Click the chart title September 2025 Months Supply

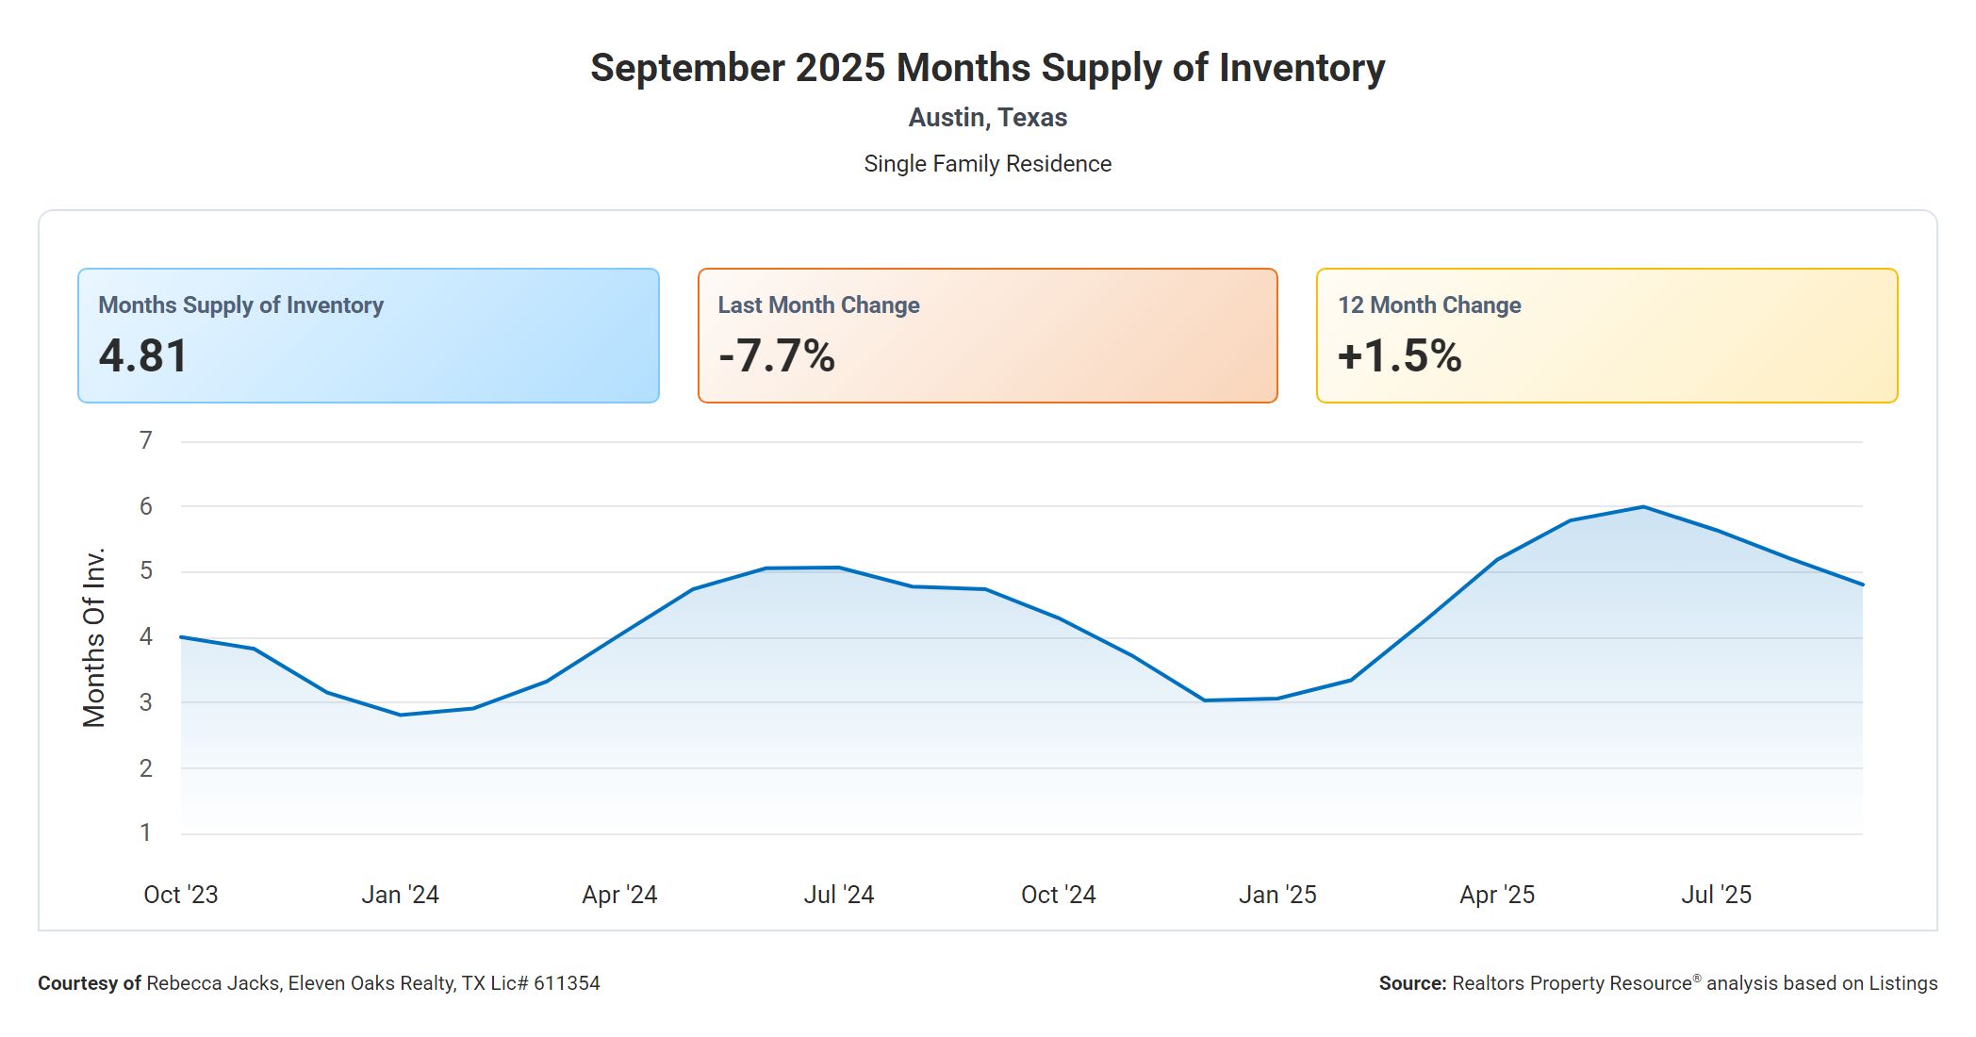tap(987, 68)
